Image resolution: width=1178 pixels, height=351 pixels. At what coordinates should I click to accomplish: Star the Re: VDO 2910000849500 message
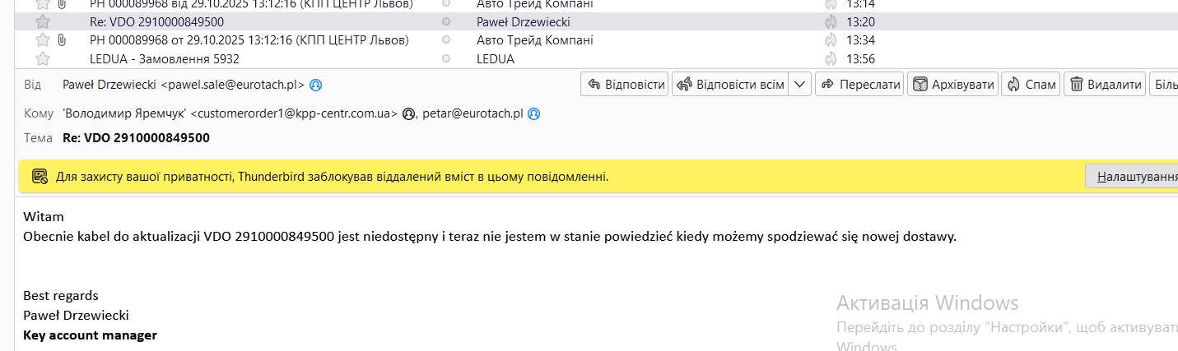(43, 22)
